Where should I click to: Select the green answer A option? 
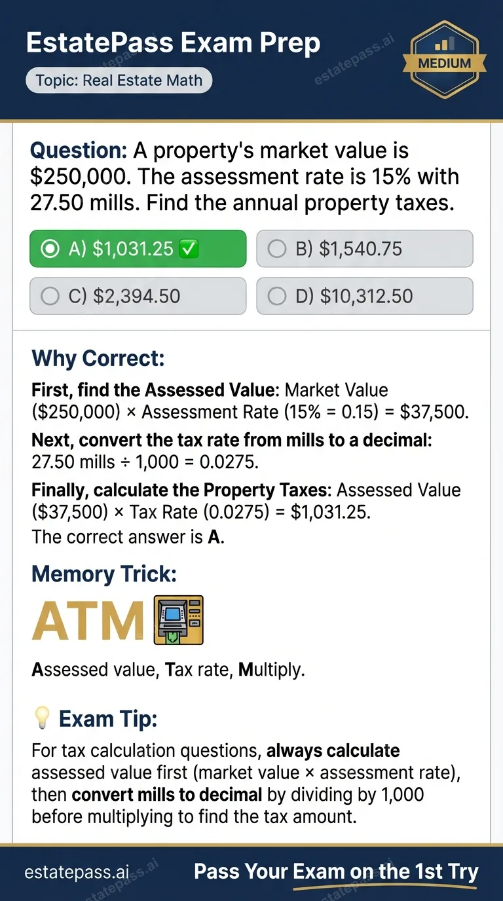(x=138, y=248)
